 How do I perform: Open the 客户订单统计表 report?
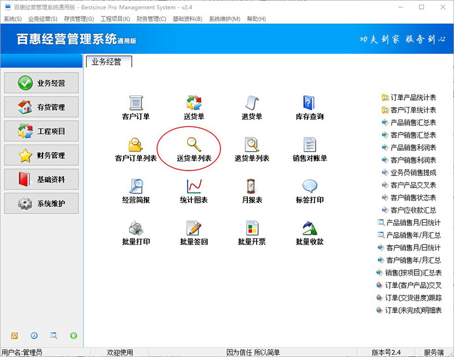pos(409,110)
